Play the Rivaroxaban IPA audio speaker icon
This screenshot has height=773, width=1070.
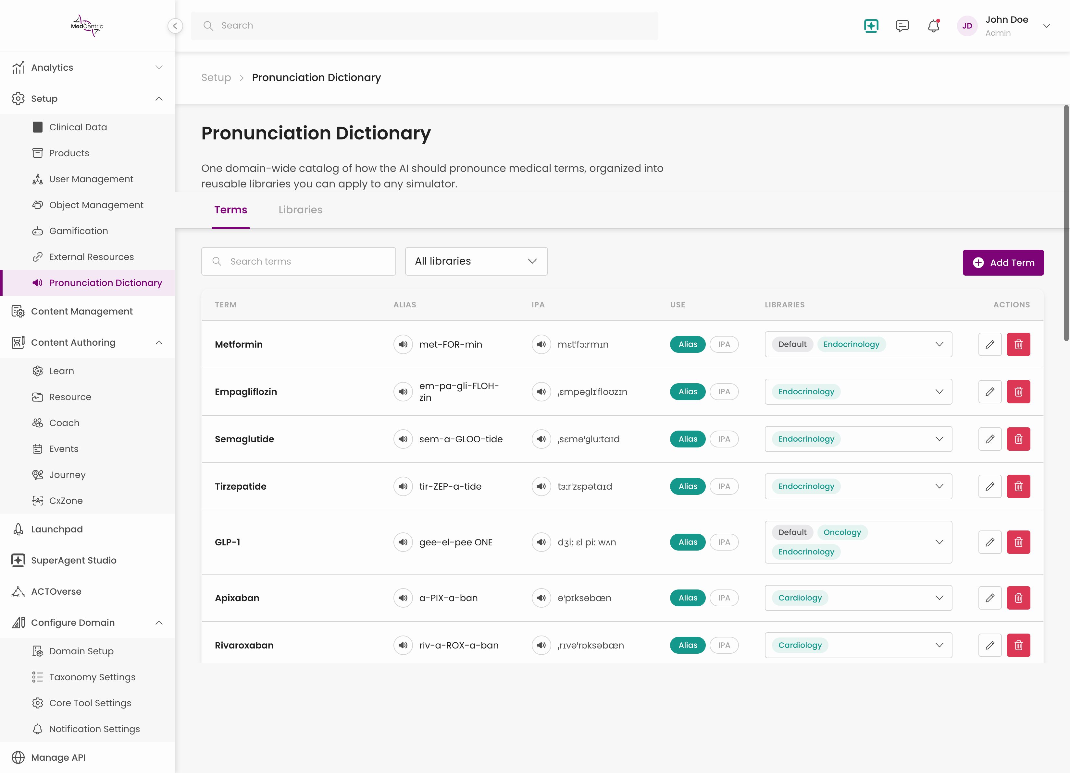[x=541, y=645]
